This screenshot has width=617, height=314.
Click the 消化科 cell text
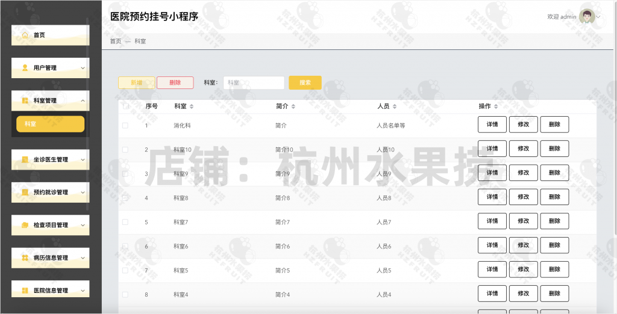click(182, 125)
